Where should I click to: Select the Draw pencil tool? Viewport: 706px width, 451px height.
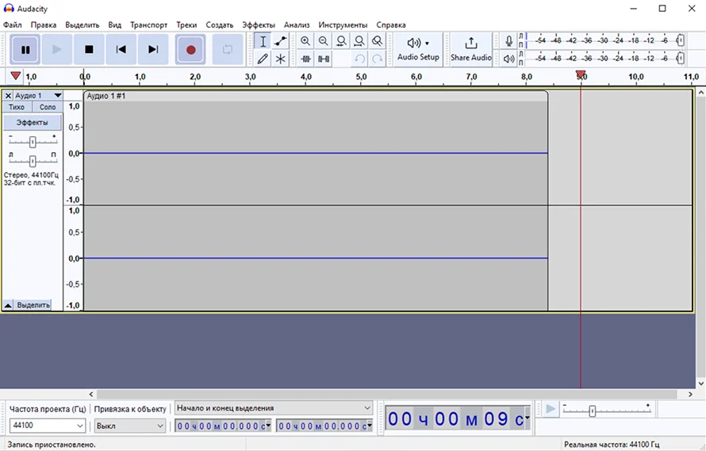(x=263, y=59)
